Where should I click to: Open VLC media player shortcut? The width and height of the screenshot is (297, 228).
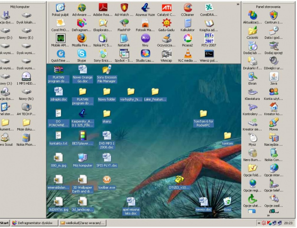click(x=187, y=56)
